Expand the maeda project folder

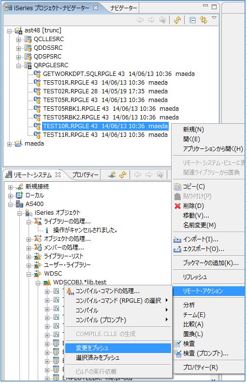[9, 144]
